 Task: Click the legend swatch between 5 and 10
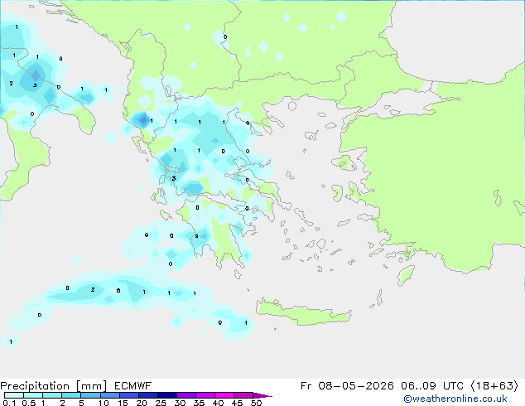click(90, 395)
